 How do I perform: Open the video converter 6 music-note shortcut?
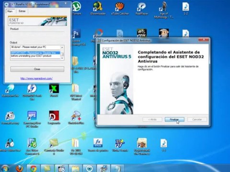pos(32,146)
